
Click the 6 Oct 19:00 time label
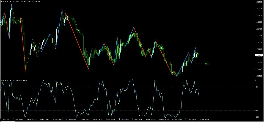(71, 120)
